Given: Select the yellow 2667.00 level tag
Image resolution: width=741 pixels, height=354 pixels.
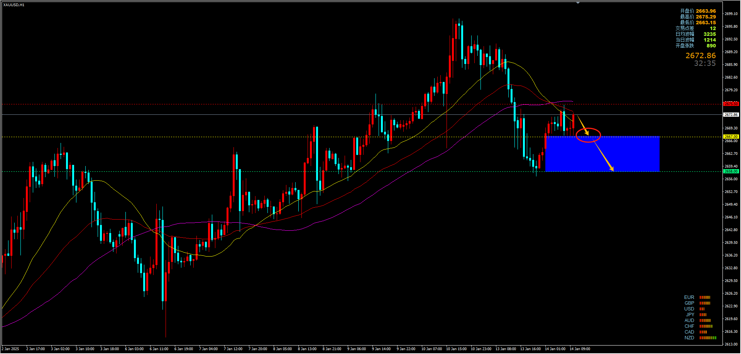Looking at the screenshot, I should [x=731, y=137].
